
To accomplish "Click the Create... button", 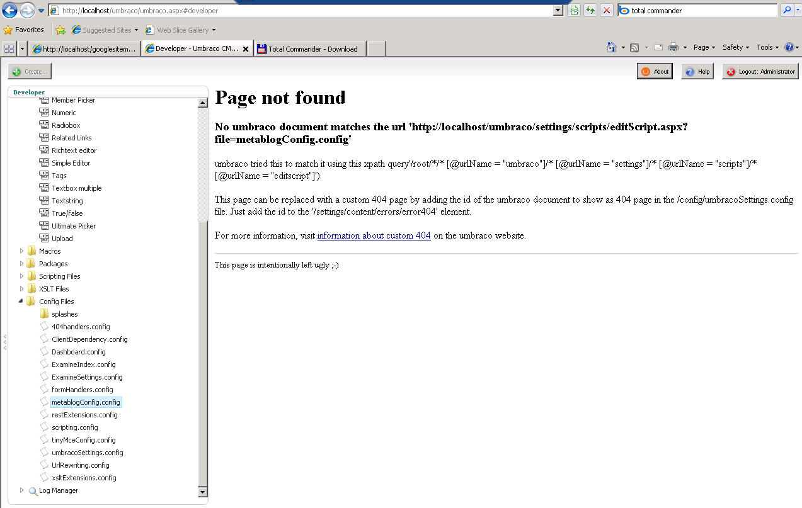I will click(x=30, y=71).
